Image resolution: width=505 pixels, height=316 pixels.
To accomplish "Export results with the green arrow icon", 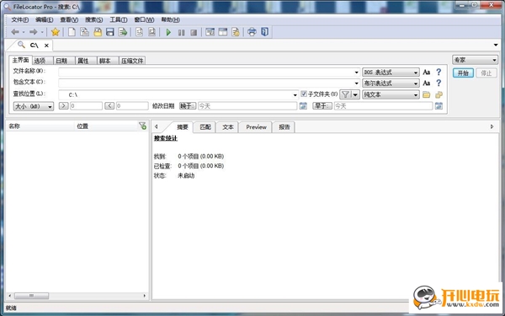I will (123, 32).
